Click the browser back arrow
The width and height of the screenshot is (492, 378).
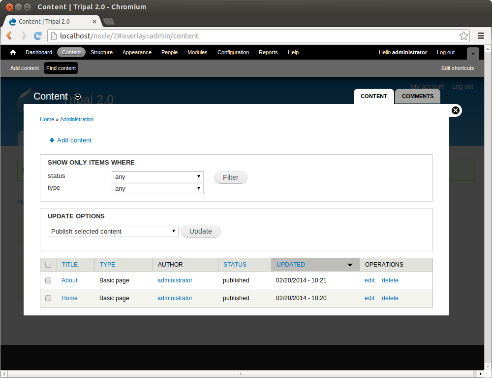(x=9, y=35)
